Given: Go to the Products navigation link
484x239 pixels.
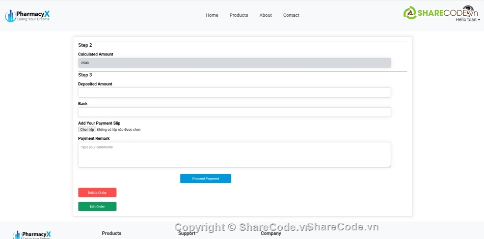Looking at the screenshot, I should coord(238,15).
